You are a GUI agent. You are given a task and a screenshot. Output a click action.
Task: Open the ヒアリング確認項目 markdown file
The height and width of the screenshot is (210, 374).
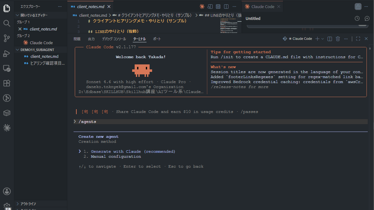click(x=41, y=63)
